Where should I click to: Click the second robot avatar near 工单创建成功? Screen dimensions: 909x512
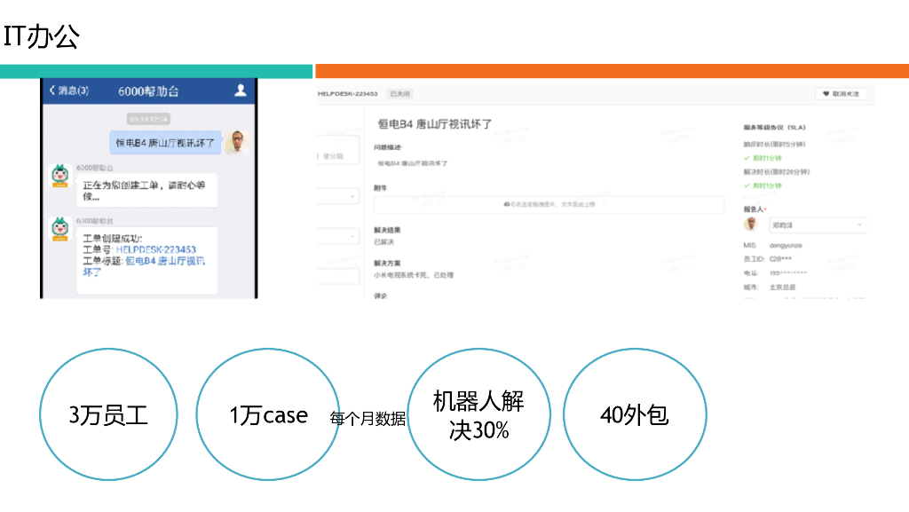coord(59,227)
